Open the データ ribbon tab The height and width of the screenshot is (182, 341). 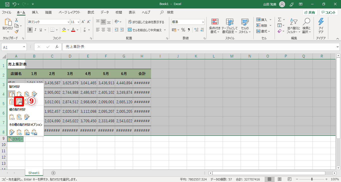[x=105, y=12]
